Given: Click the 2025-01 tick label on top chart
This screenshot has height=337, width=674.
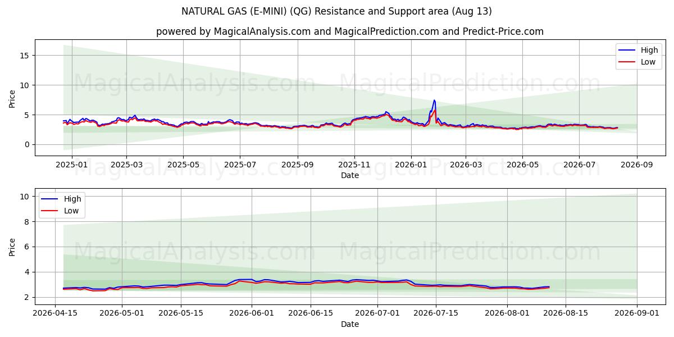Looking at the screenshot, I should pyautogui.click(x=72, y=165).
